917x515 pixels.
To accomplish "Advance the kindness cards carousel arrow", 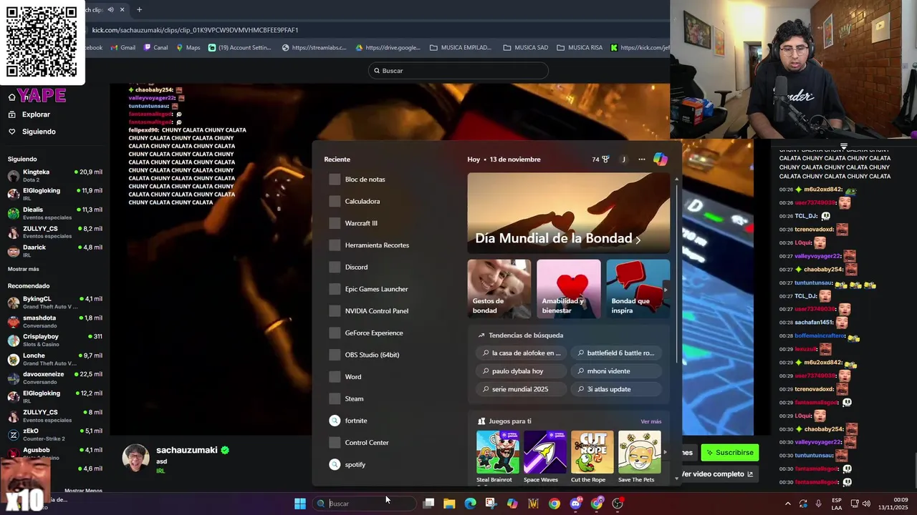I will [666, 290].
